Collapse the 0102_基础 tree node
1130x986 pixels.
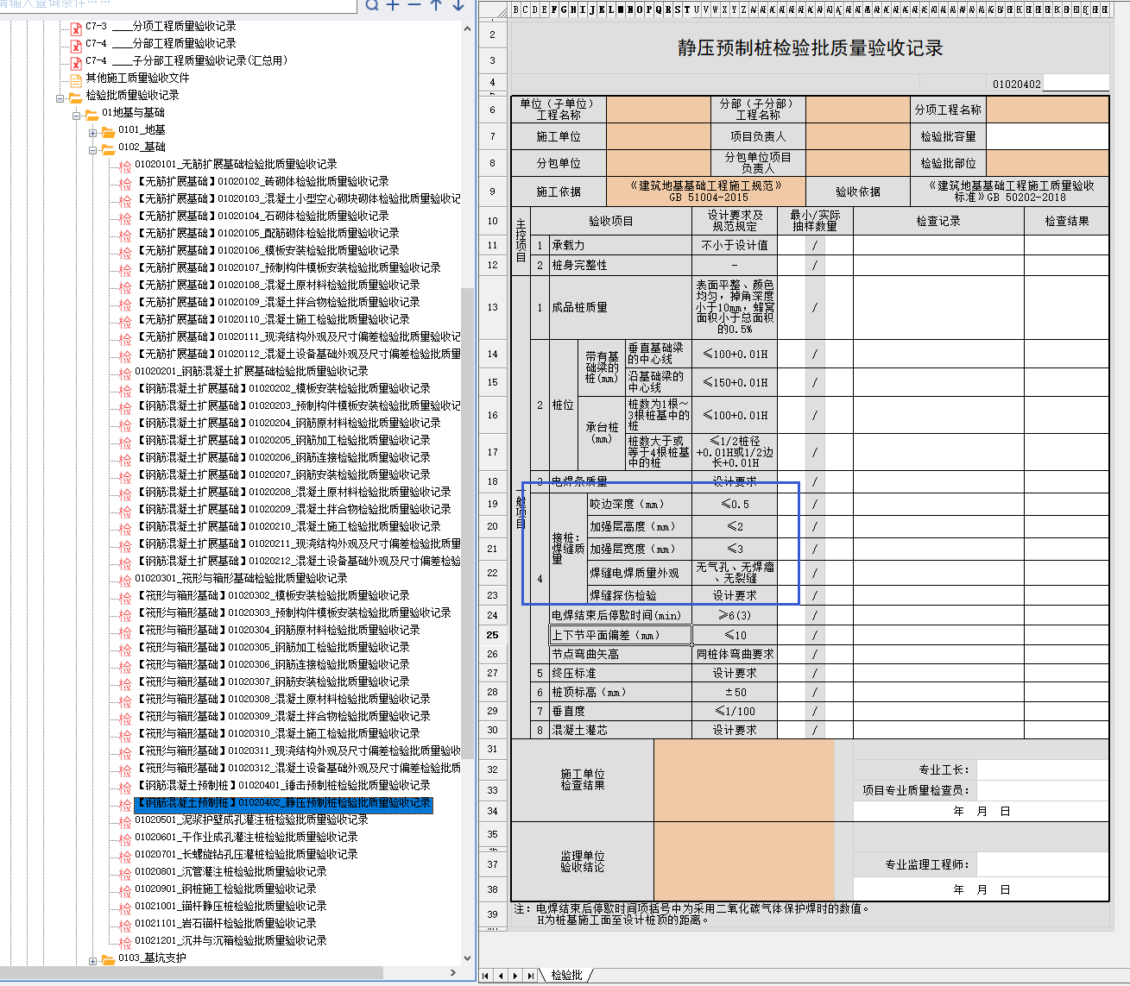[x=93, y=149]
